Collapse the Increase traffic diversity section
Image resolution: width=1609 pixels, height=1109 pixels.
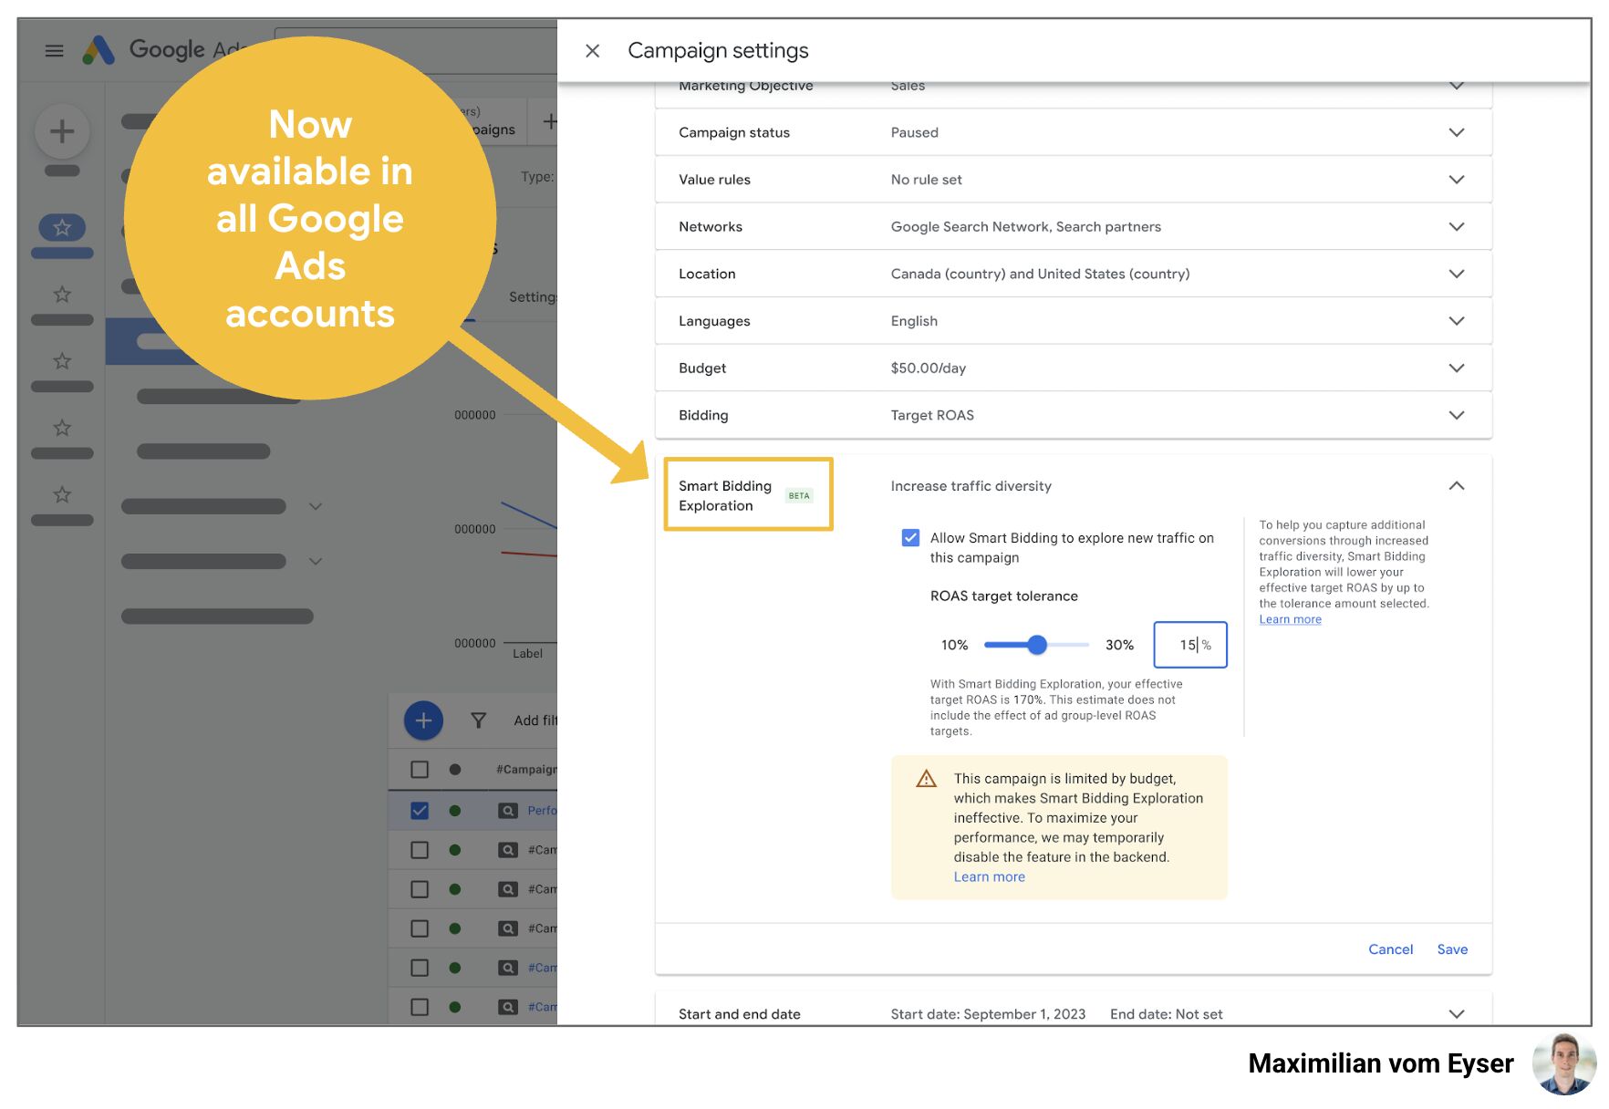coord(1457,486)
